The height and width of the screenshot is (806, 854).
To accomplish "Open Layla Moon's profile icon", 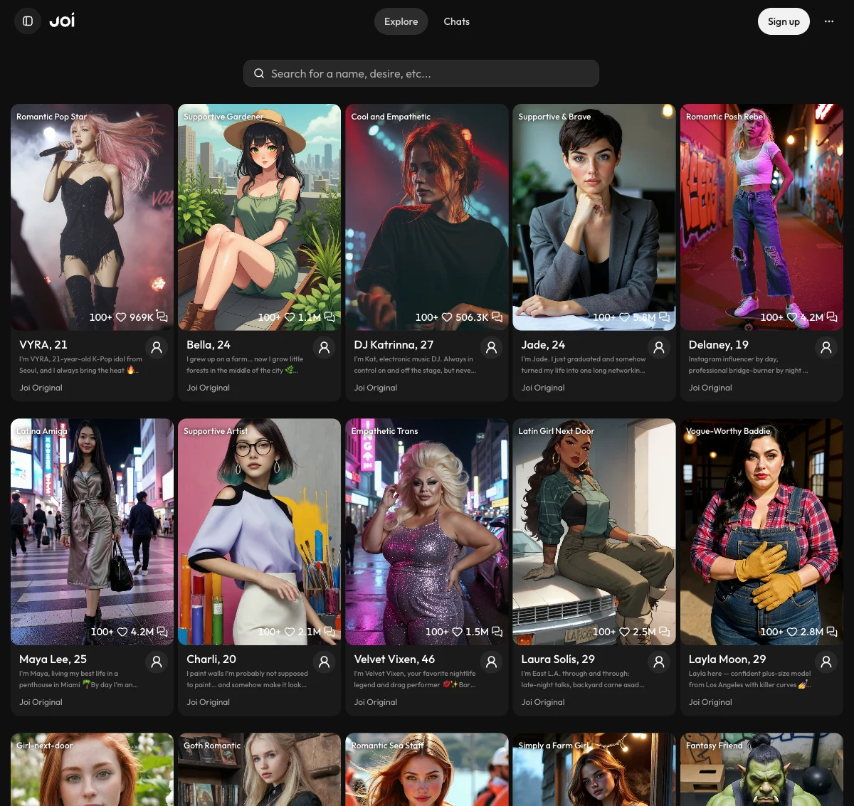I will [826, 662].
